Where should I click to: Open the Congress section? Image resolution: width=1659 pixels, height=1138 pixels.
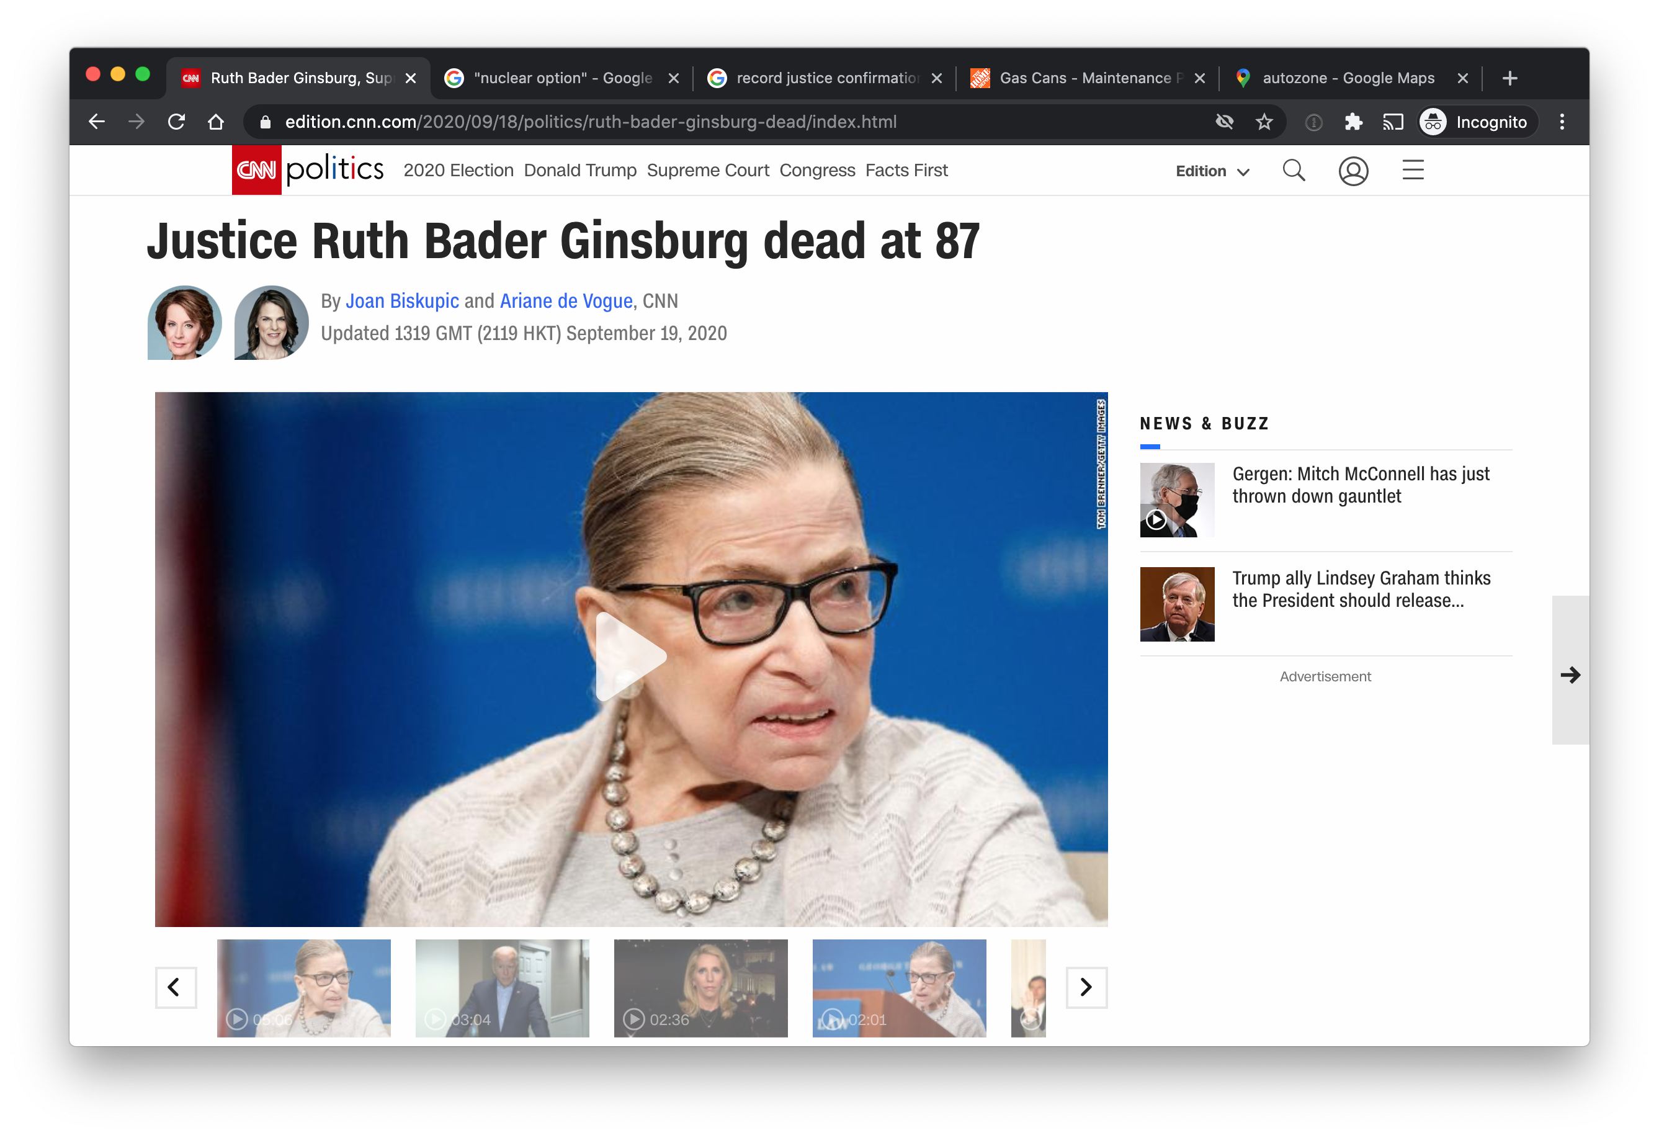coord(816,171)
